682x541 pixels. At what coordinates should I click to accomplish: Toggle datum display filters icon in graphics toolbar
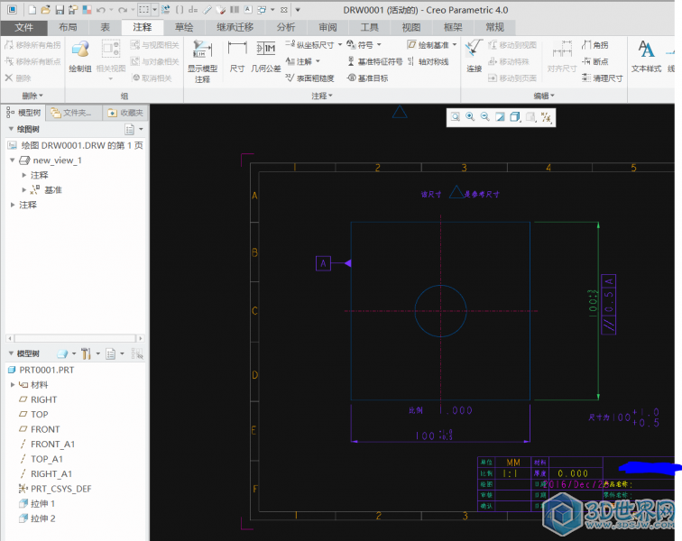(x=547, y=116)
